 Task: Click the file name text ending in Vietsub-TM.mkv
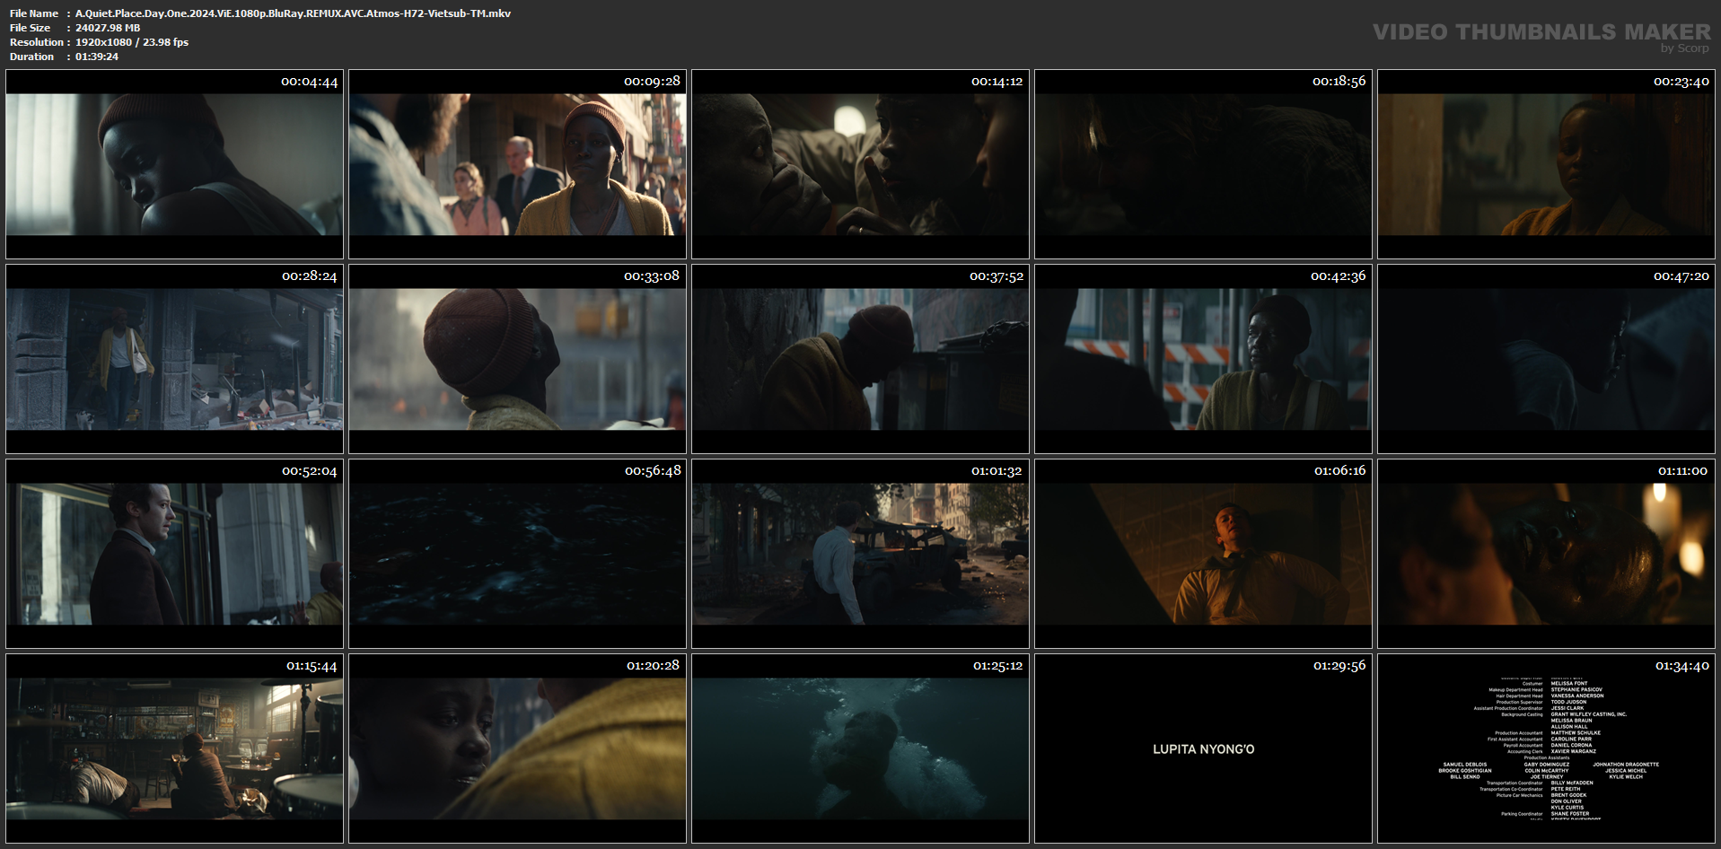click(293, 13)
